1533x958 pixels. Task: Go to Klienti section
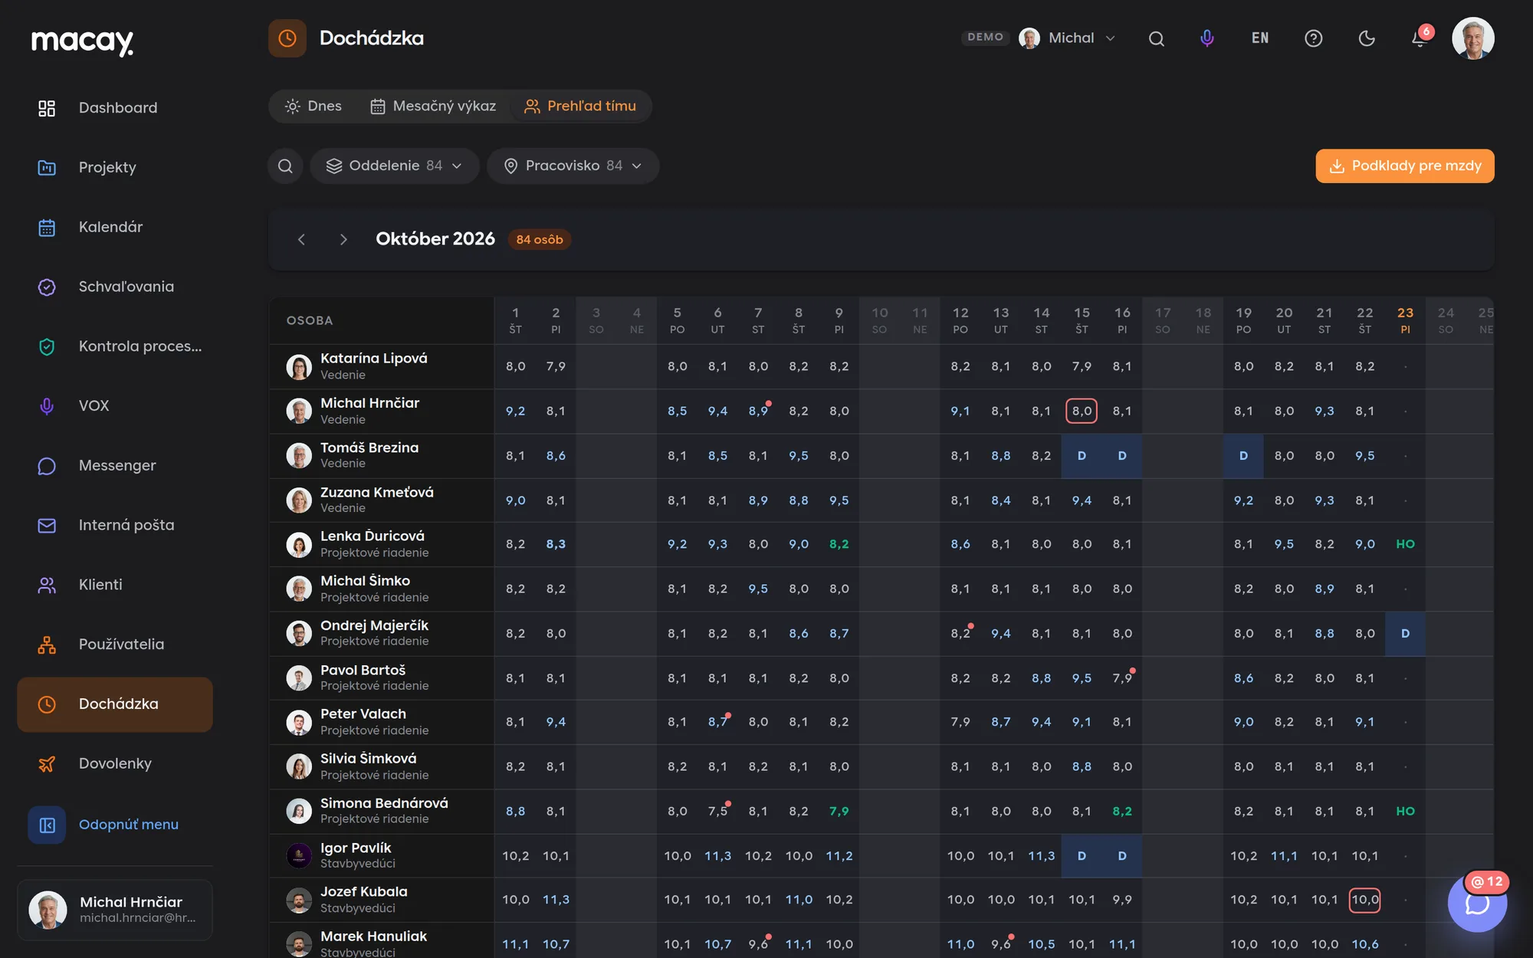click(x=114, y=585)
